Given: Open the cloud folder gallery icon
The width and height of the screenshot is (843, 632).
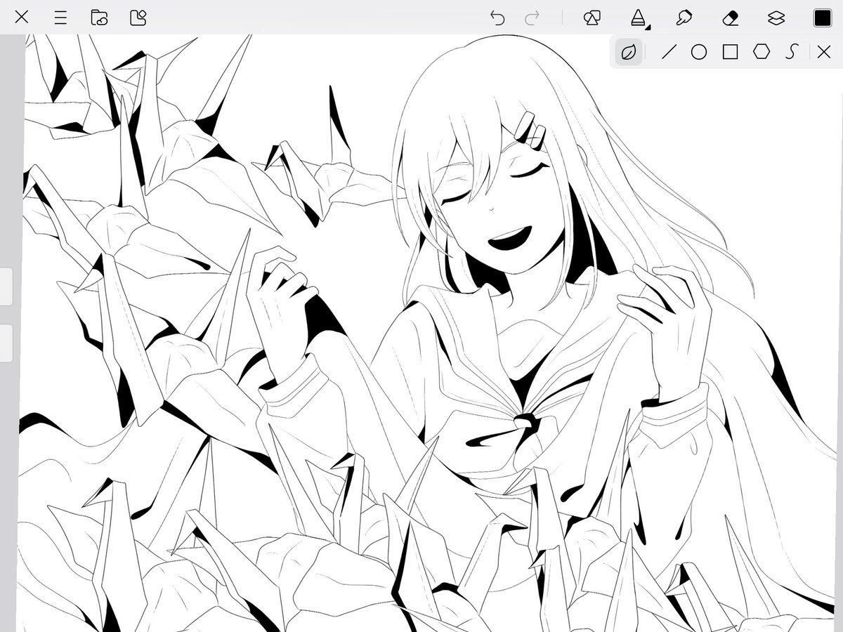Looking at the screenshot, I should 99,18.
